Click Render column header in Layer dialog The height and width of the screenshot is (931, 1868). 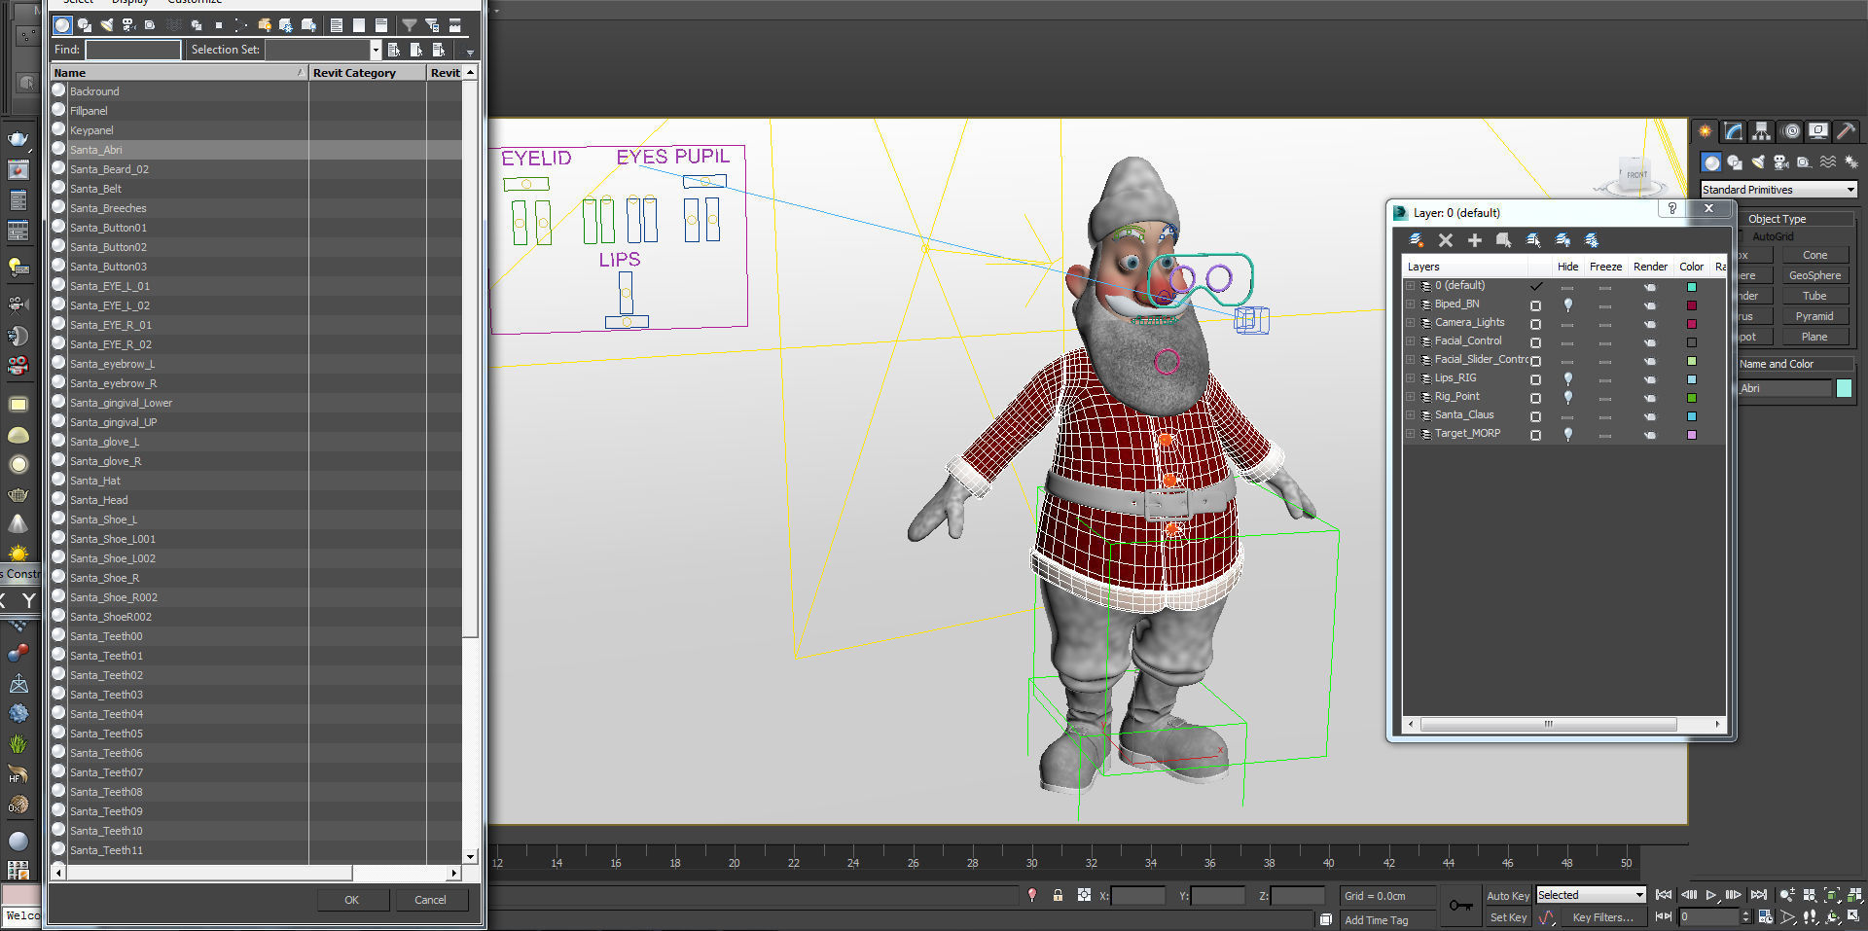pos(1650,267)
